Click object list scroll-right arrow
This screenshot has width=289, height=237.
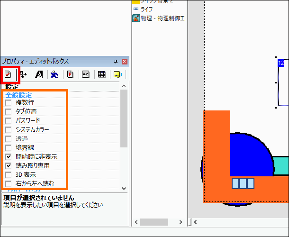[181, 222]
